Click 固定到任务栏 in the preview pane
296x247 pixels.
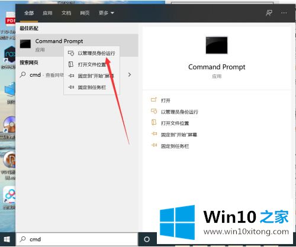[175, 146]
